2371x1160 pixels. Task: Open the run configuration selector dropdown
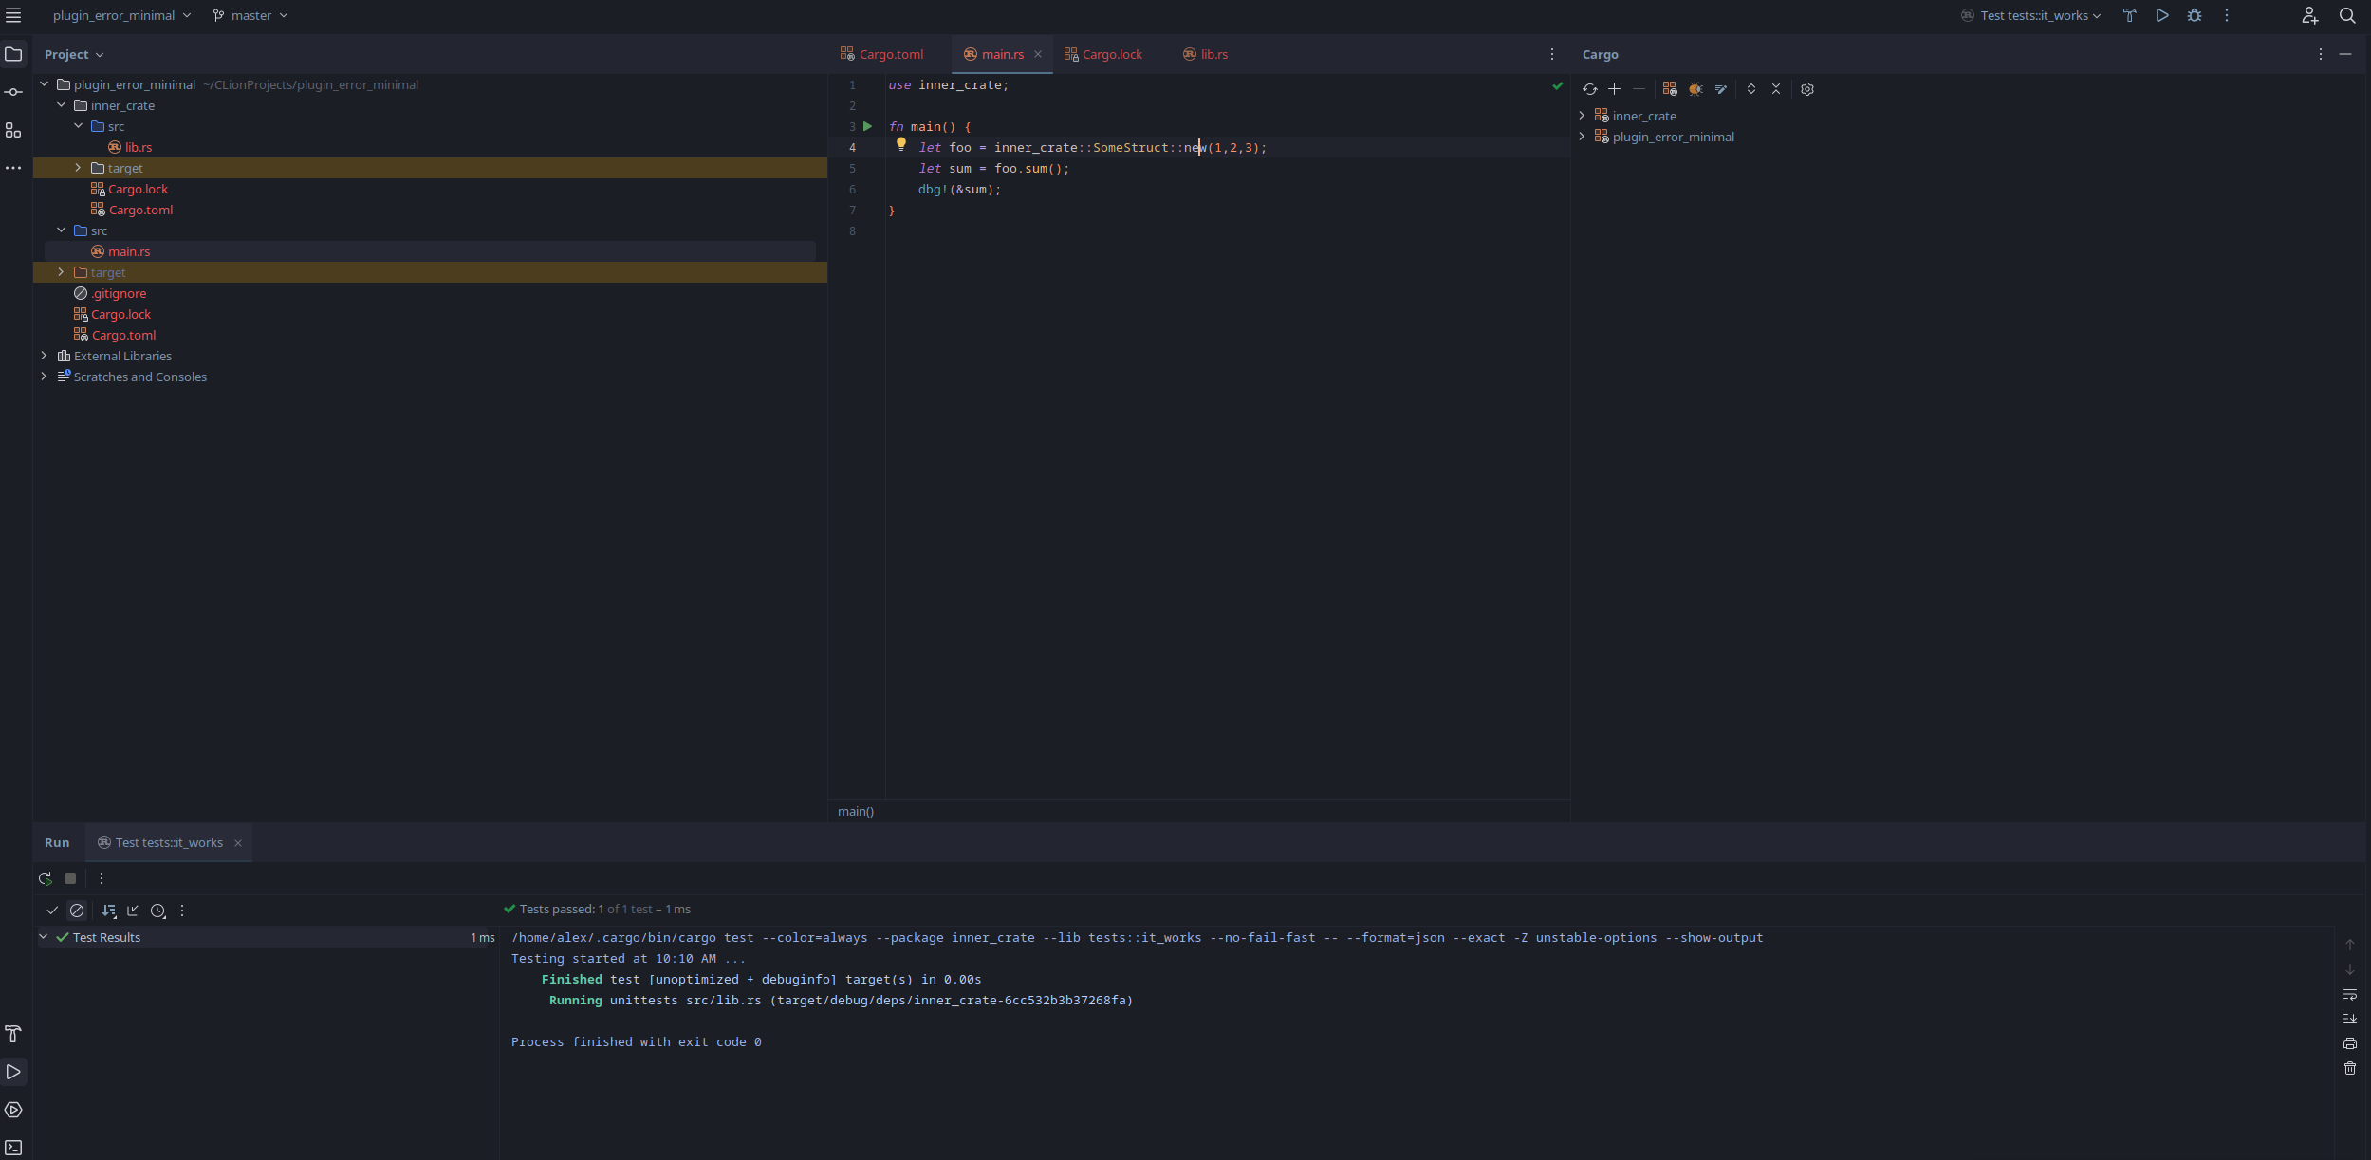[x=2032, y=15]
